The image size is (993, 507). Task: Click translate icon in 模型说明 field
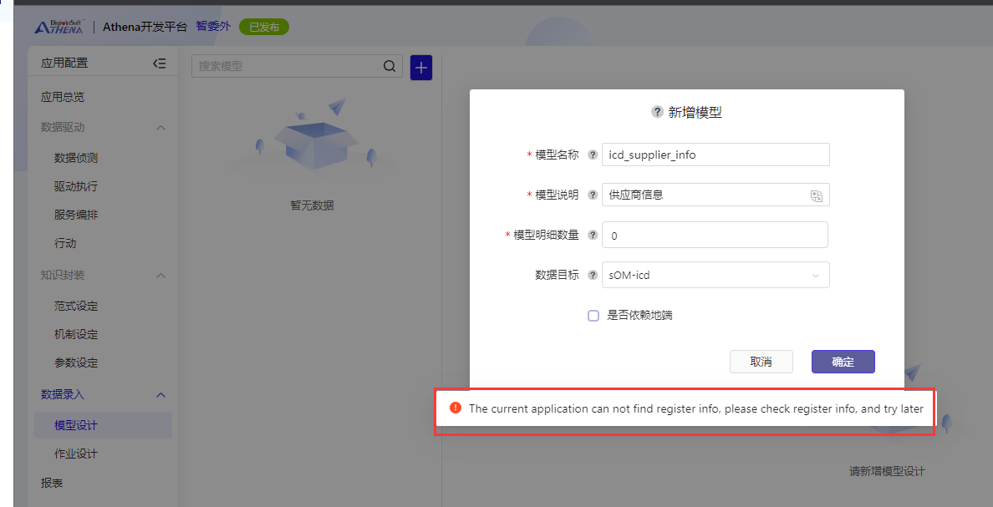click(x=816, y=195)
